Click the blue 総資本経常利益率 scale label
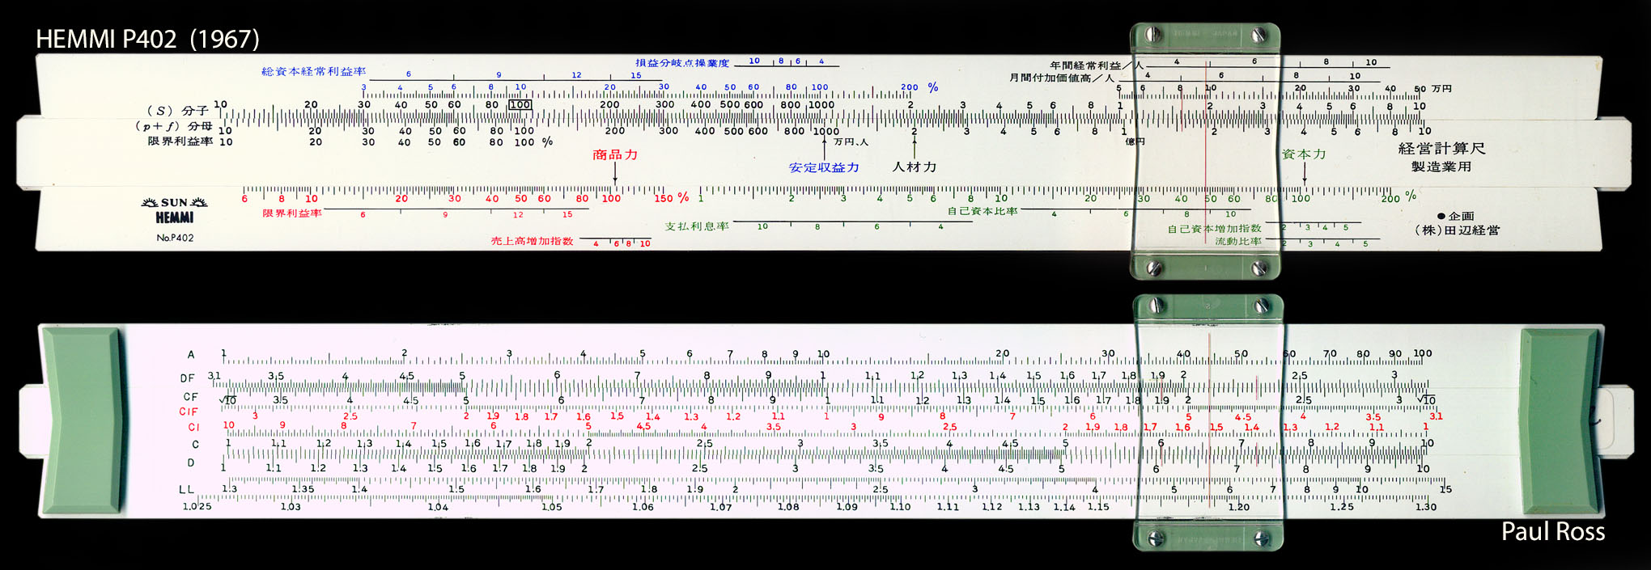Viewport: 1651px width, 570px height. tap(313, 72)
